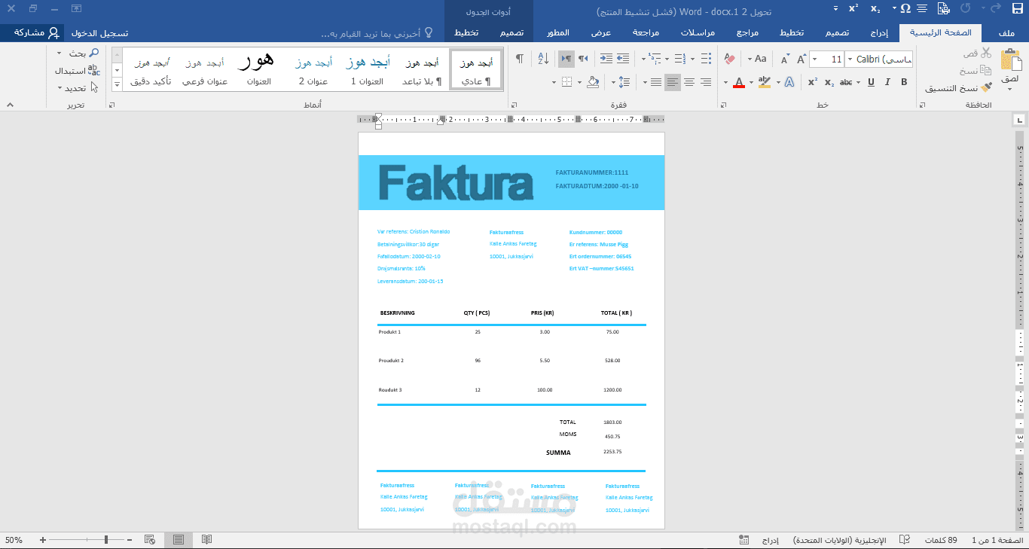This screenshot has height=549, width=1029.
Task: Toggle Italic formatting
Action: pyautogui.click(x=887, y=82)
